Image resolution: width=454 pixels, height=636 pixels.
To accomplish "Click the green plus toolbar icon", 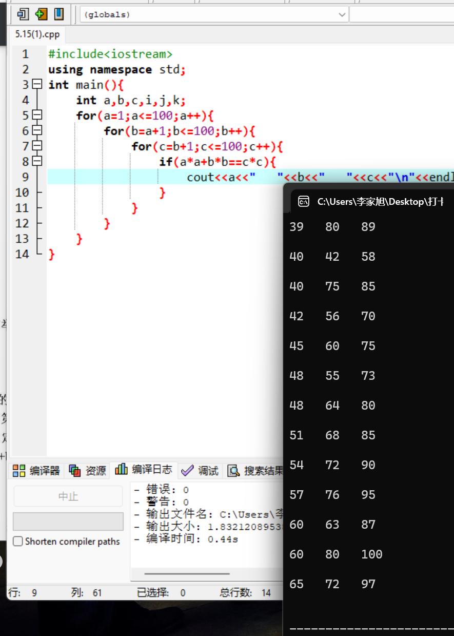I will (41, 14).
